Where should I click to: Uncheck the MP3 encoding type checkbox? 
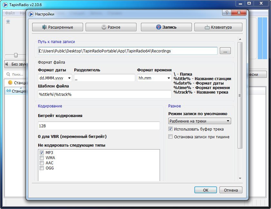pos(42,152)
